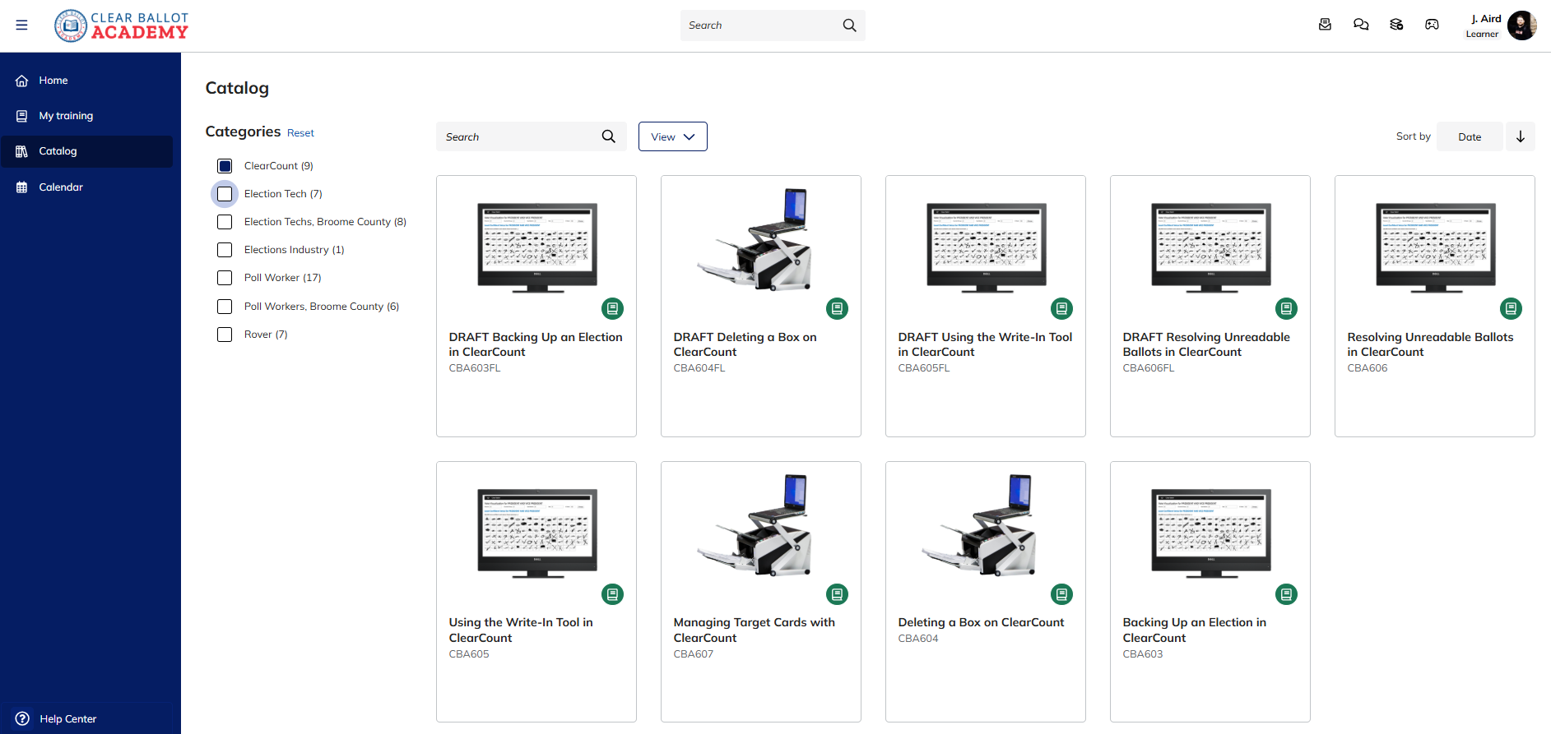Open J. Aird profile avatar

pos(1521,25)
